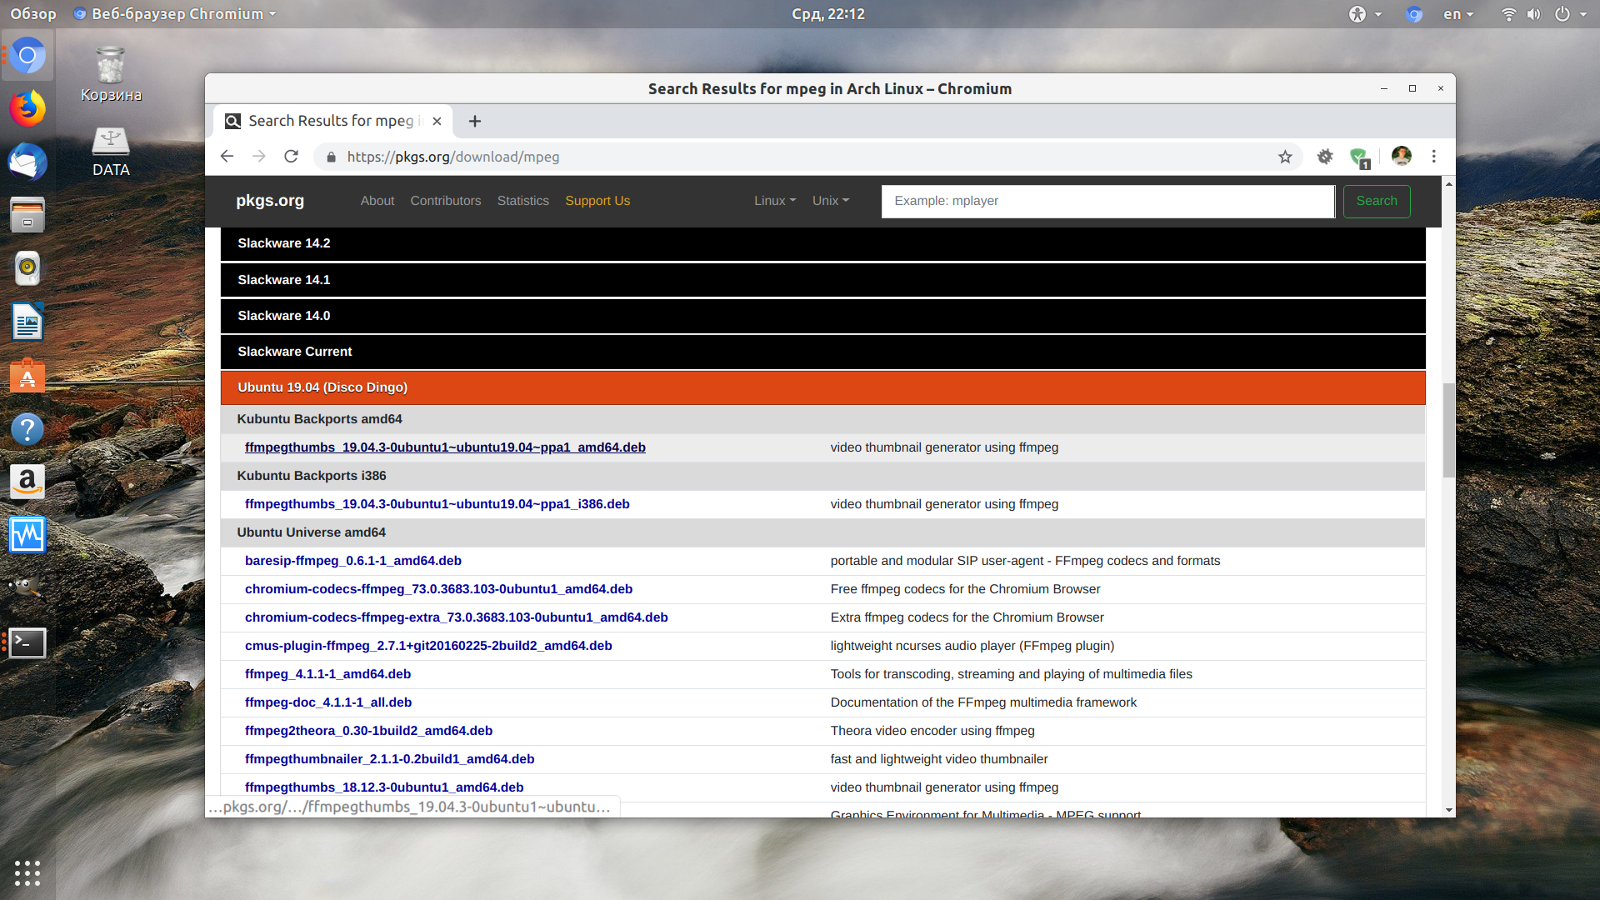Open the Firefox browser from the dock
Viewport: 1600px width, 900px height.
(x=27, y=108)
